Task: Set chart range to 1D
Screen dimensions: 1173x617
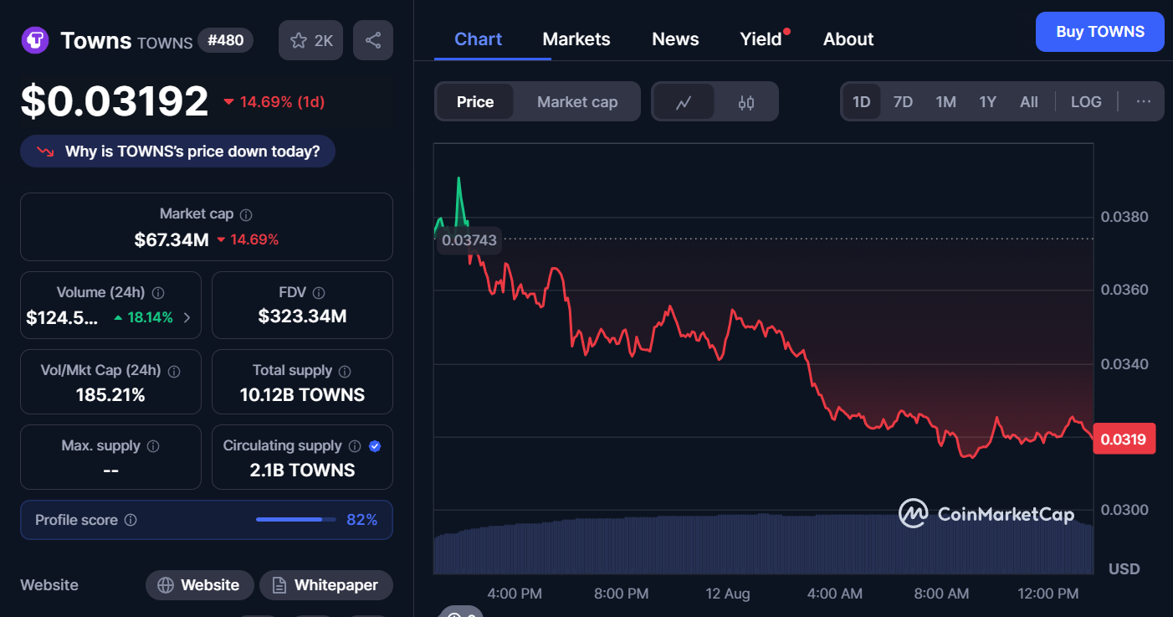Action: click(x=861, y=102)
